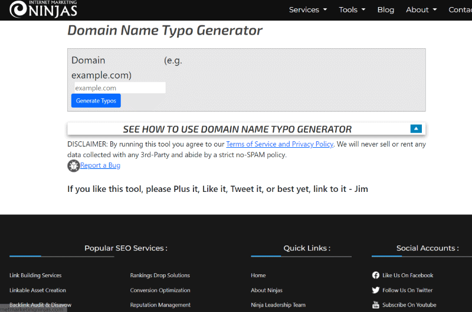Click the Quick Links heading
The image size is (472, 312).
307,248
